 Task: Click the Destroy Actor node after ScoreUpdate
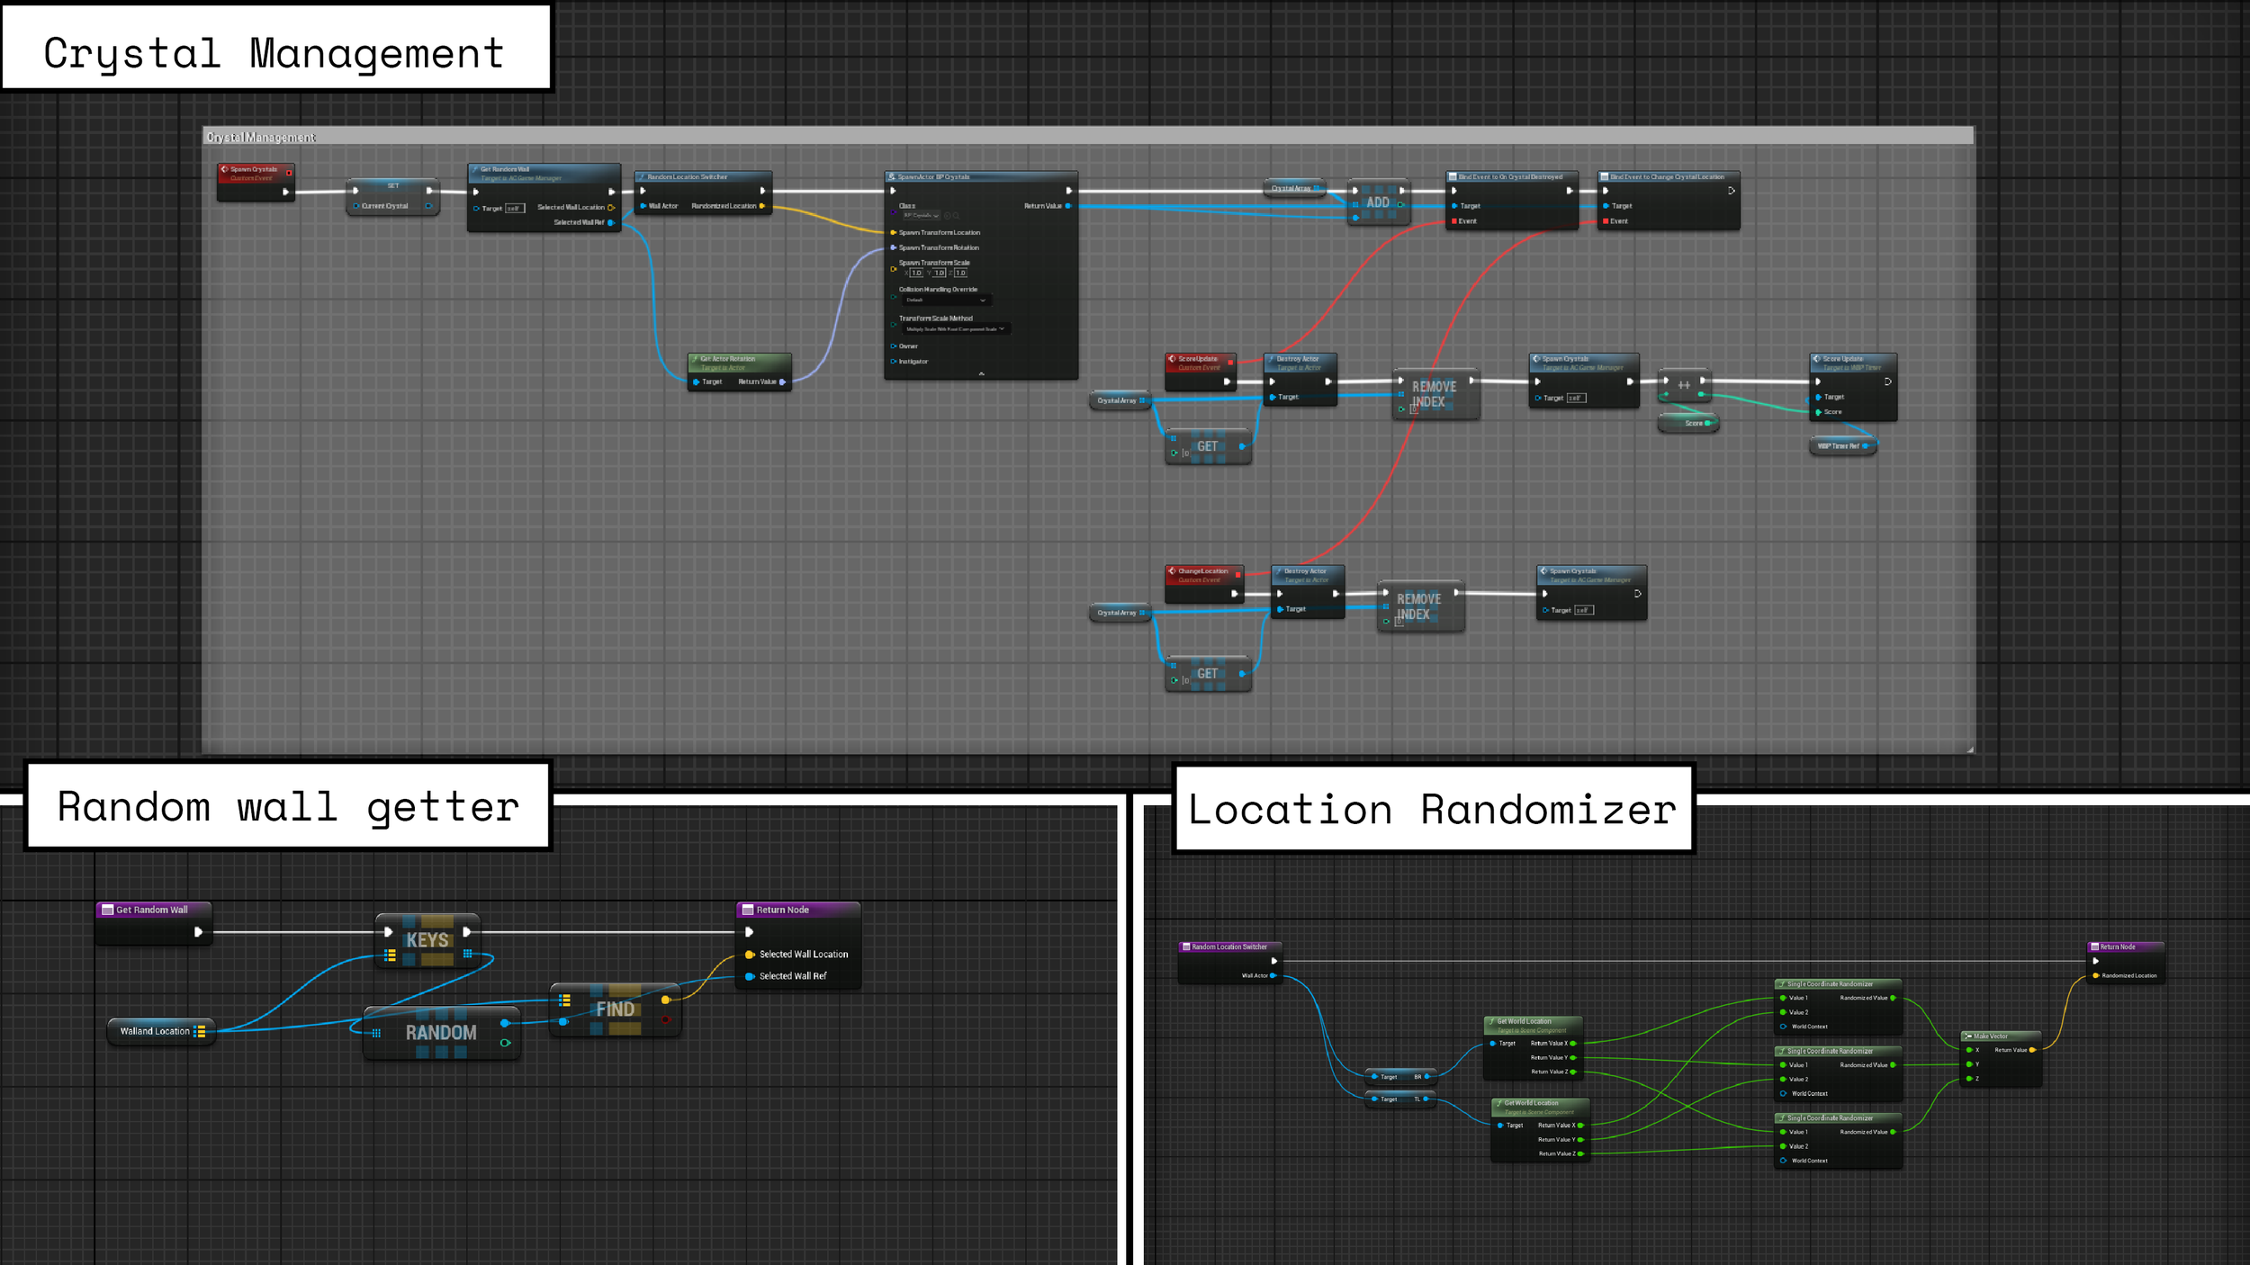pyautogui.click(x=1300, y=379)
